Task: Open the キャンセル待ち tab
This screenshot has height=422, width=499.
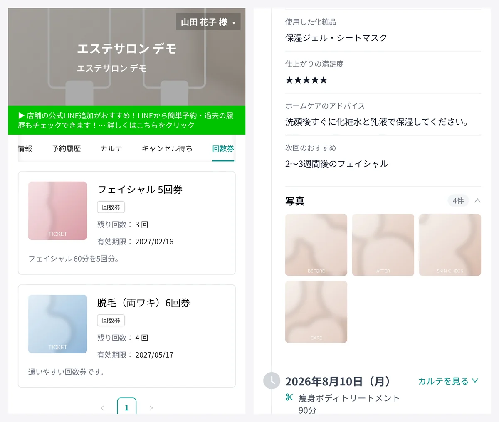Action: pos(167,148)
